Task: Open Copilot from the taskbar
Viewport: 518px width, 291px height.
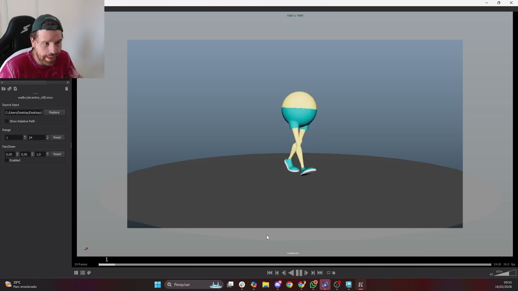Action: coord(254,285)
